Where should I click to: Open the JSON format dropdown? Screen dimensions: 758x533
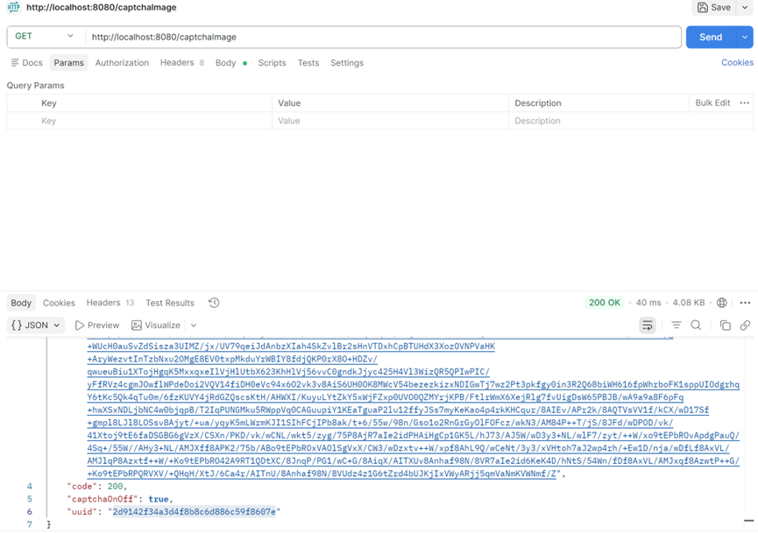36,325
